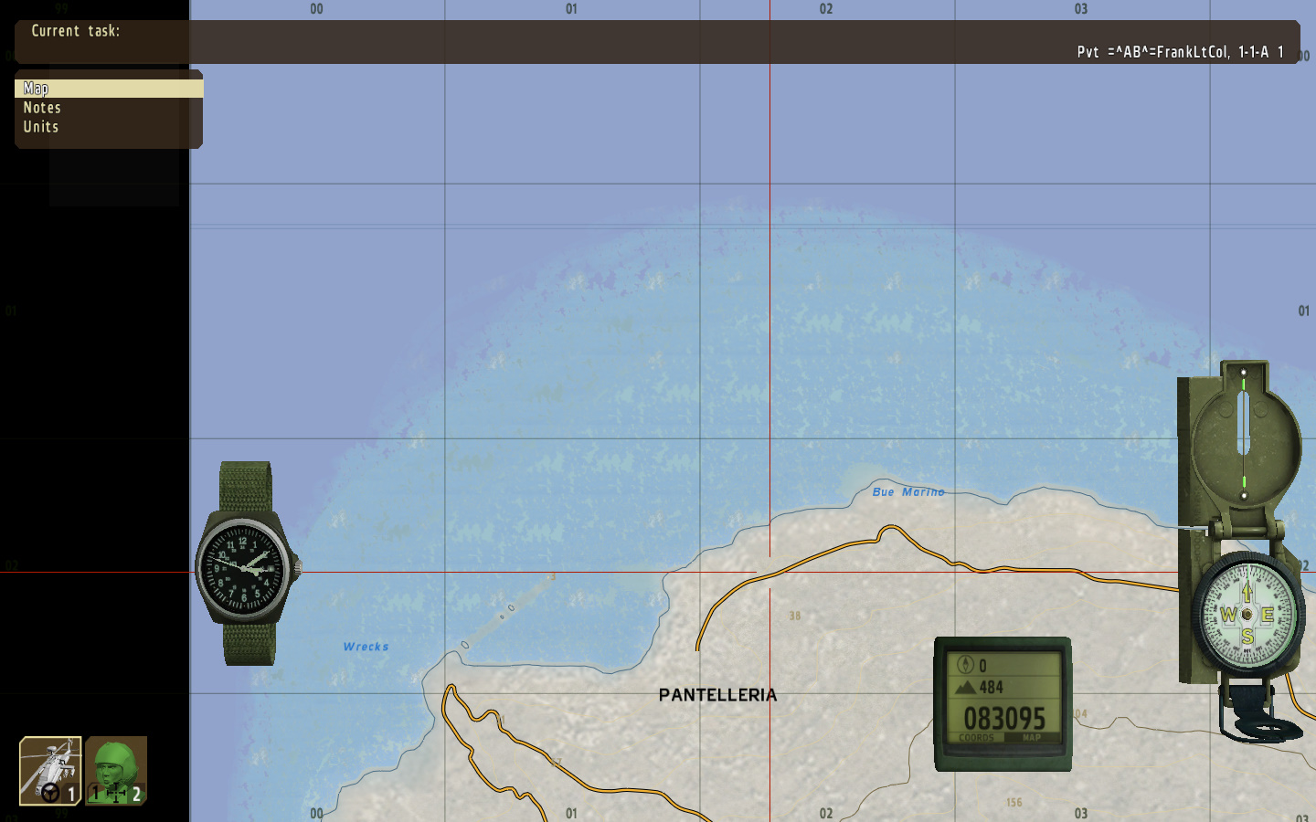
Task: Click the compass dial face
Action: (1247, 615)
